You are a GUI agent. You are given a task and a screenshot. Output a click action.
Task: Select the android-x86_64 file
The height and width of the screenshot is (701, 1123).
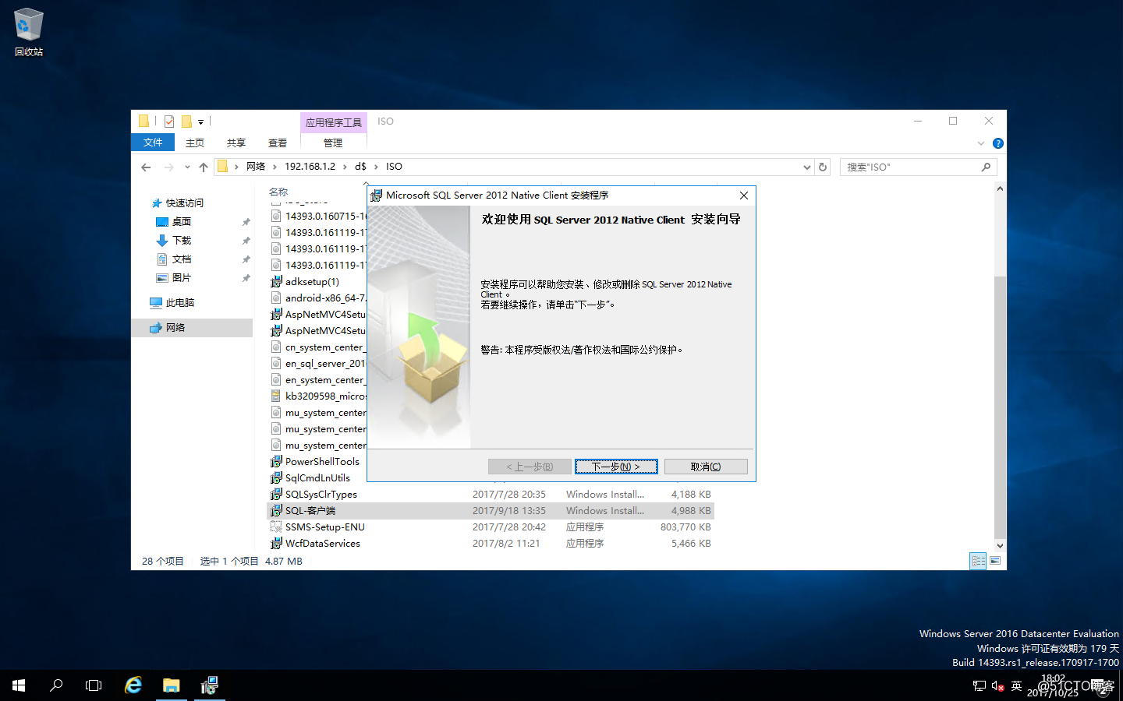pos(325,298)
